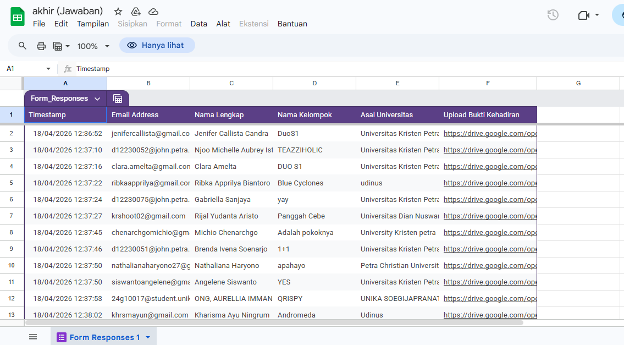Open version history clock icon
Viewport: 624px width, 345px height.
click(553, 15)
